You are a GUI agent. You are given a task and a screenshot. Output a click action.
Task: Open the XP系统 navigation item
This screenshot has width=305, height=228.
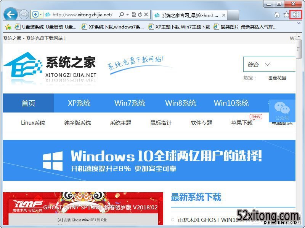(79, 103)
